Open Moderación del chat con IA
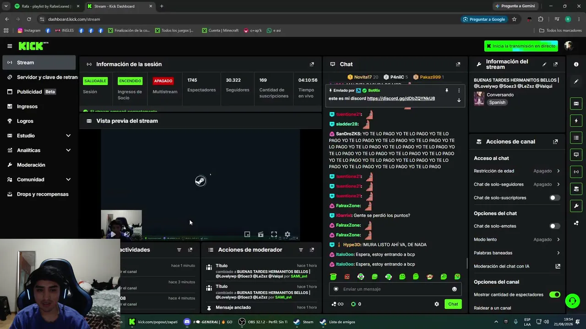 click(517, 266)
